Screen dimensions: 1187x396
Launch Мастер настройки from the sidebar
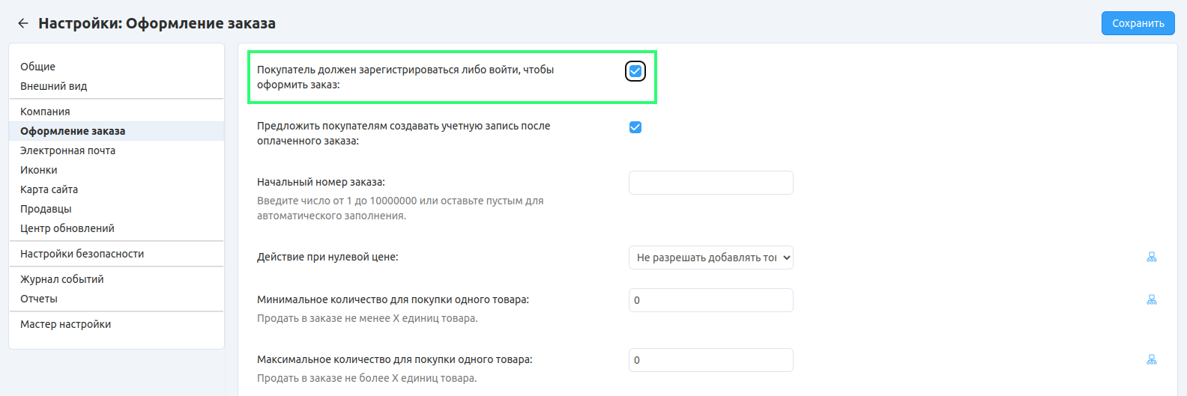(65, 324)
